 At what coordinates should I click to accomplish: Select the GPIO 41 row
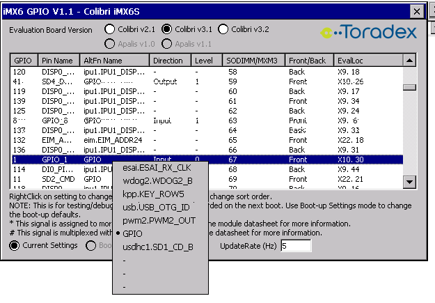click(x=207, y=81)
